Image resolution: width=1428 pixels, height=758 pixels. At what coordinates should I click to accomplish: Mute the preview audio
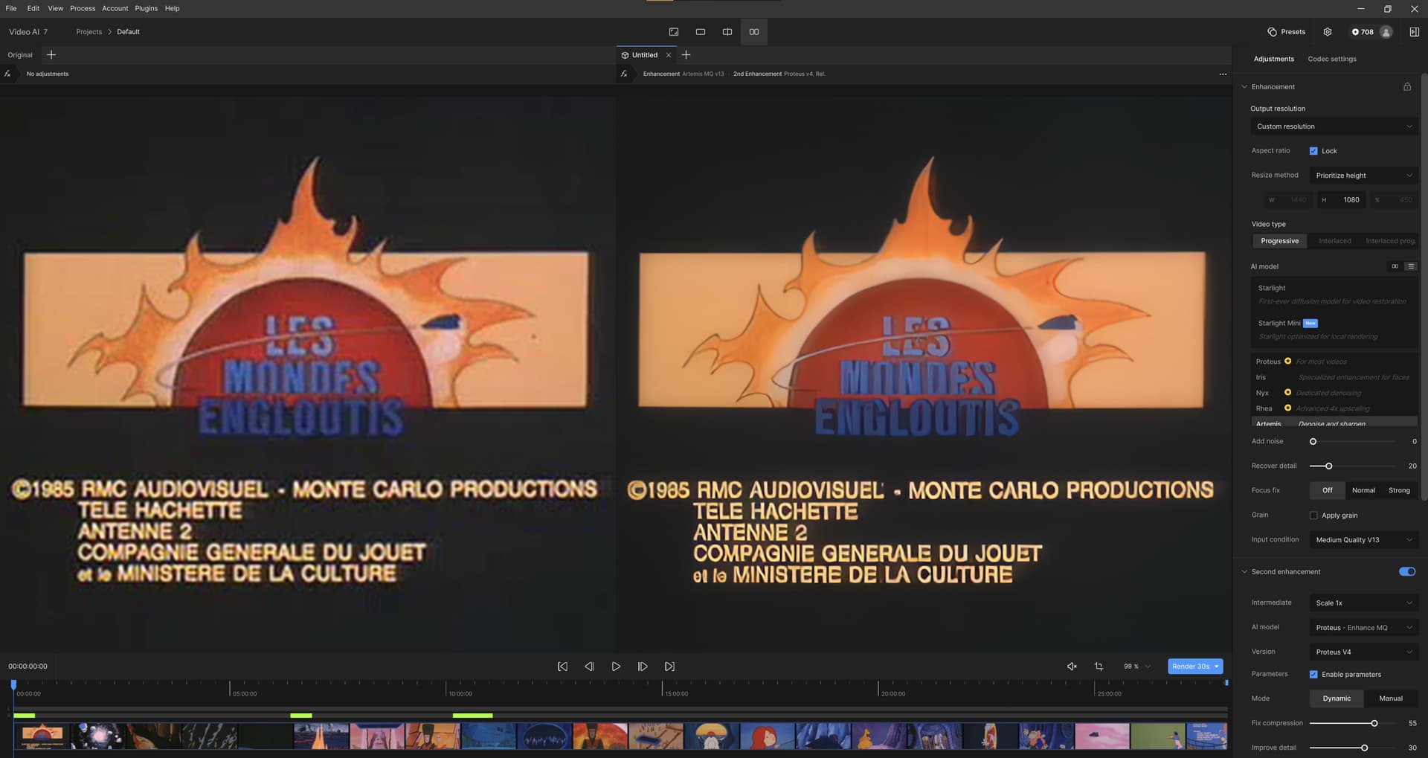pyautogui.click(x=1072, y=667)
